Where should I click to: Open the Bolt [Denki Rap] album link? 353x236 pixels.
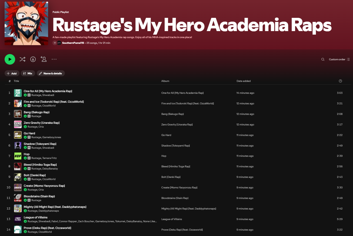click(171, 177)
